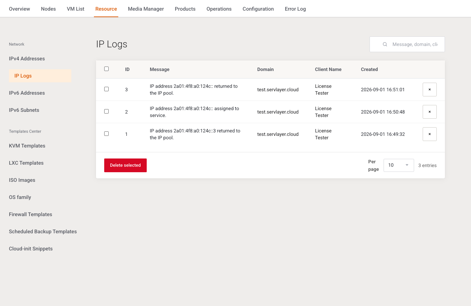Click the Created column header

(x=369, y=69)
